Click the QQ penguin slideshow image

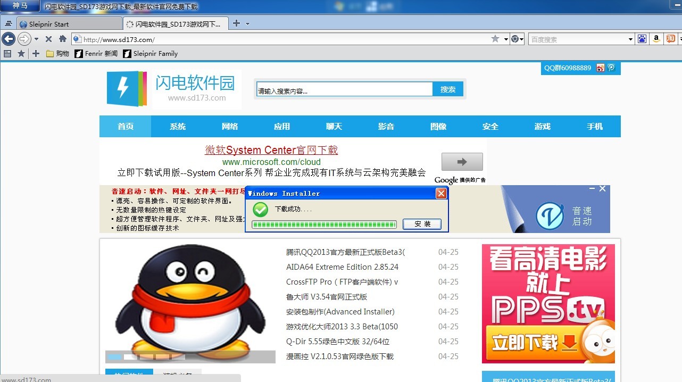tap(190, 304)
